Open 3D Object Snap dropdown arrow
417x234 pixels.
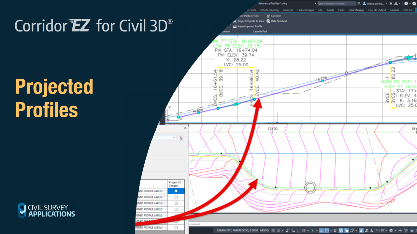pyautogui.click(x=356, y=230)
